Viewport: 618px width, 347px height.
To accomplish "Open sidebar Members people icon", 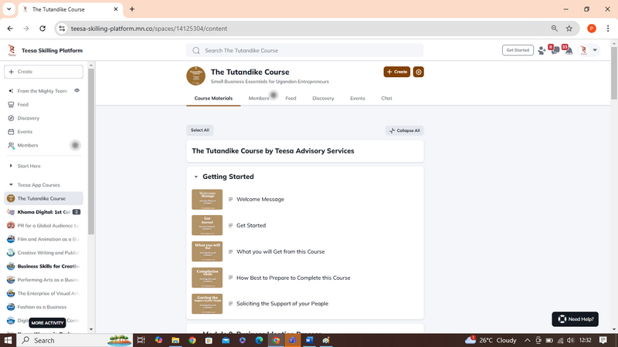I will [x=11, y=145].
